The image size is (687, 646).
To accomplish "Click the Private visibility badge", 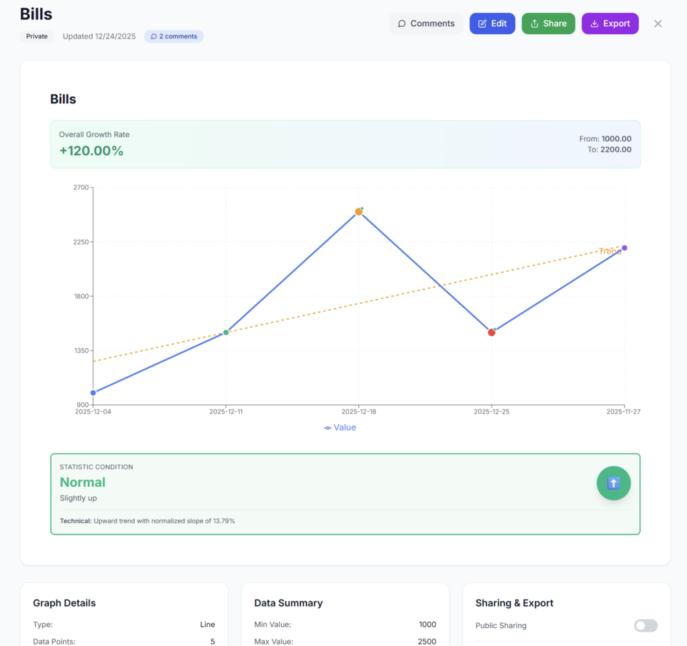I will (x=37, y=36).
